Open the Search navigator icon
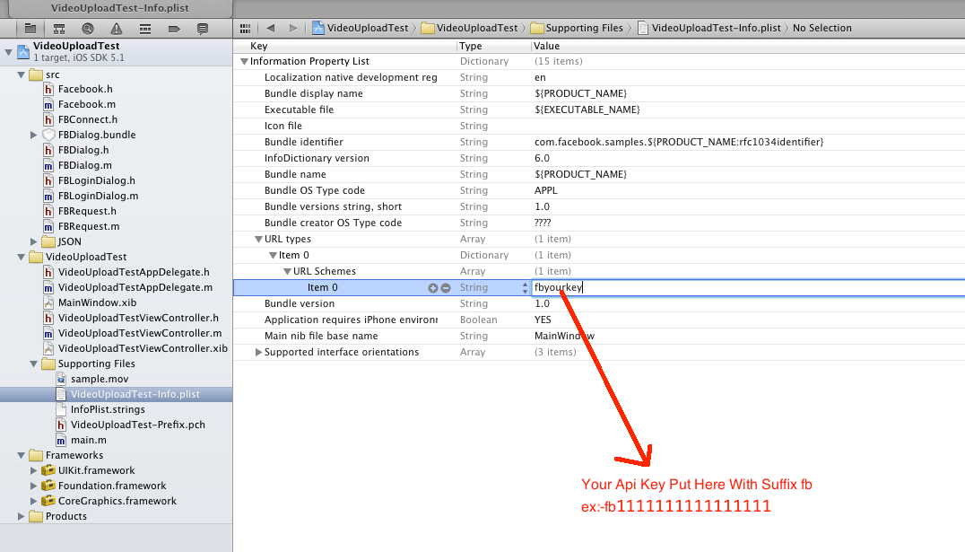The image size is (965, 552). click(x=88, y=29)
